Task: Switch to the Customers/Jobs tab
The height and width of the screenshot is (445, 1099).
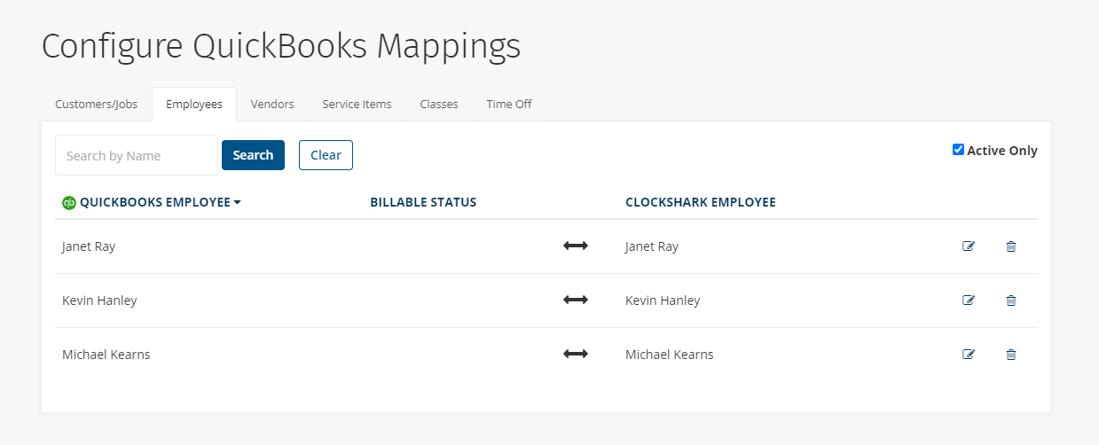Action: pyautogui.click(x=97, y=104)
